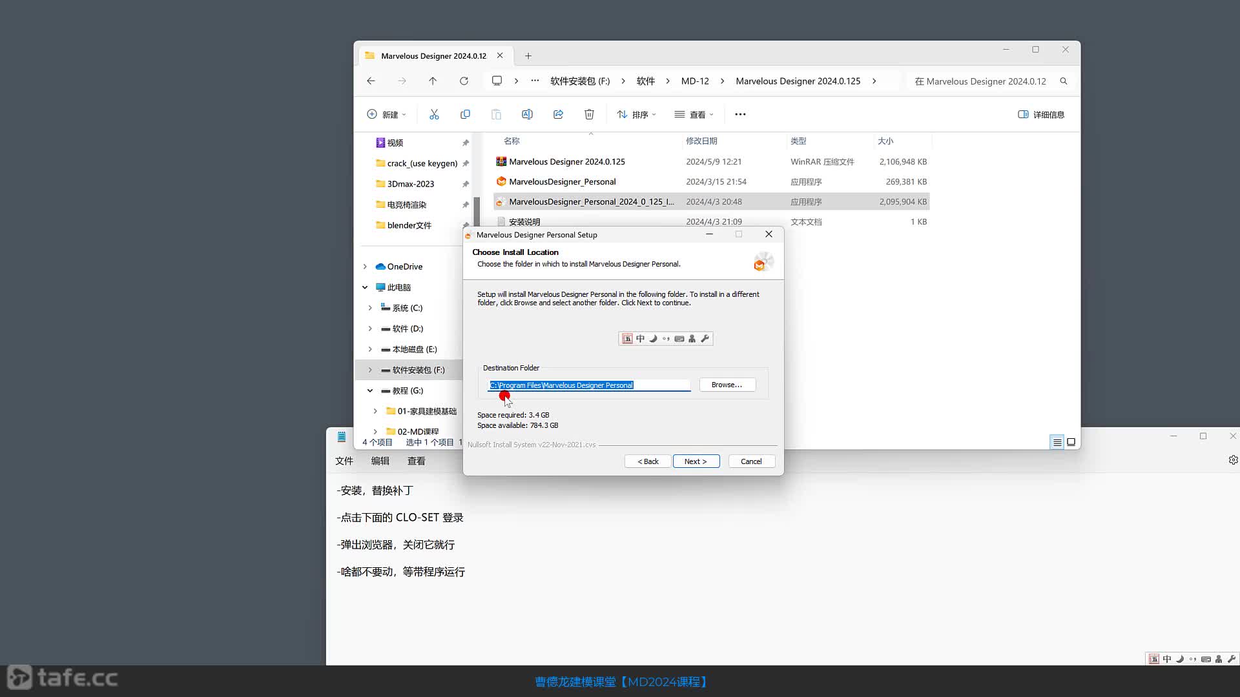This screenshot has height=697, width=1240.
Task: Click the search field in Marvelous Designer folder
Action: pos(980,81)
